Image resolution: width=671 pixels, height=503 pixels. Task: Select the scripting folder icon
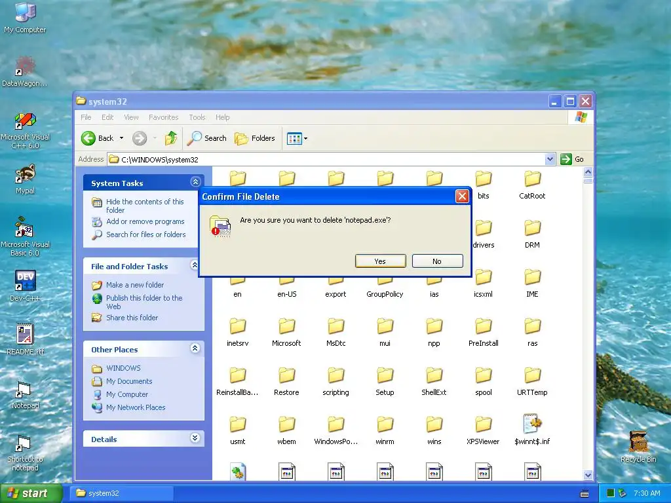336,375
